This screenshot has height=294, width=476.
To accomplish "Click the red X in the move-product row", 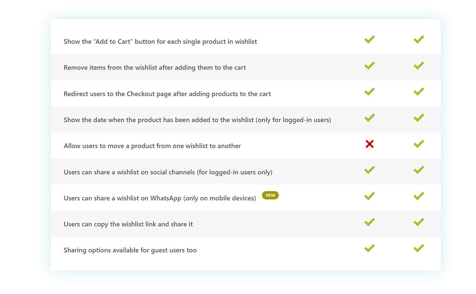I will point(369,144).
